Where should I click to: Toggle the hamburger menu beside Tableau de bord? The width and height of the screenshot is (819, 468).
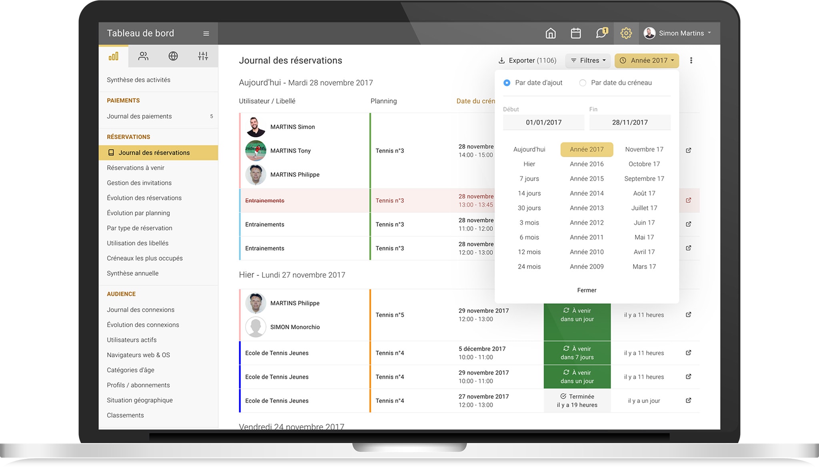tap(206, 34)
